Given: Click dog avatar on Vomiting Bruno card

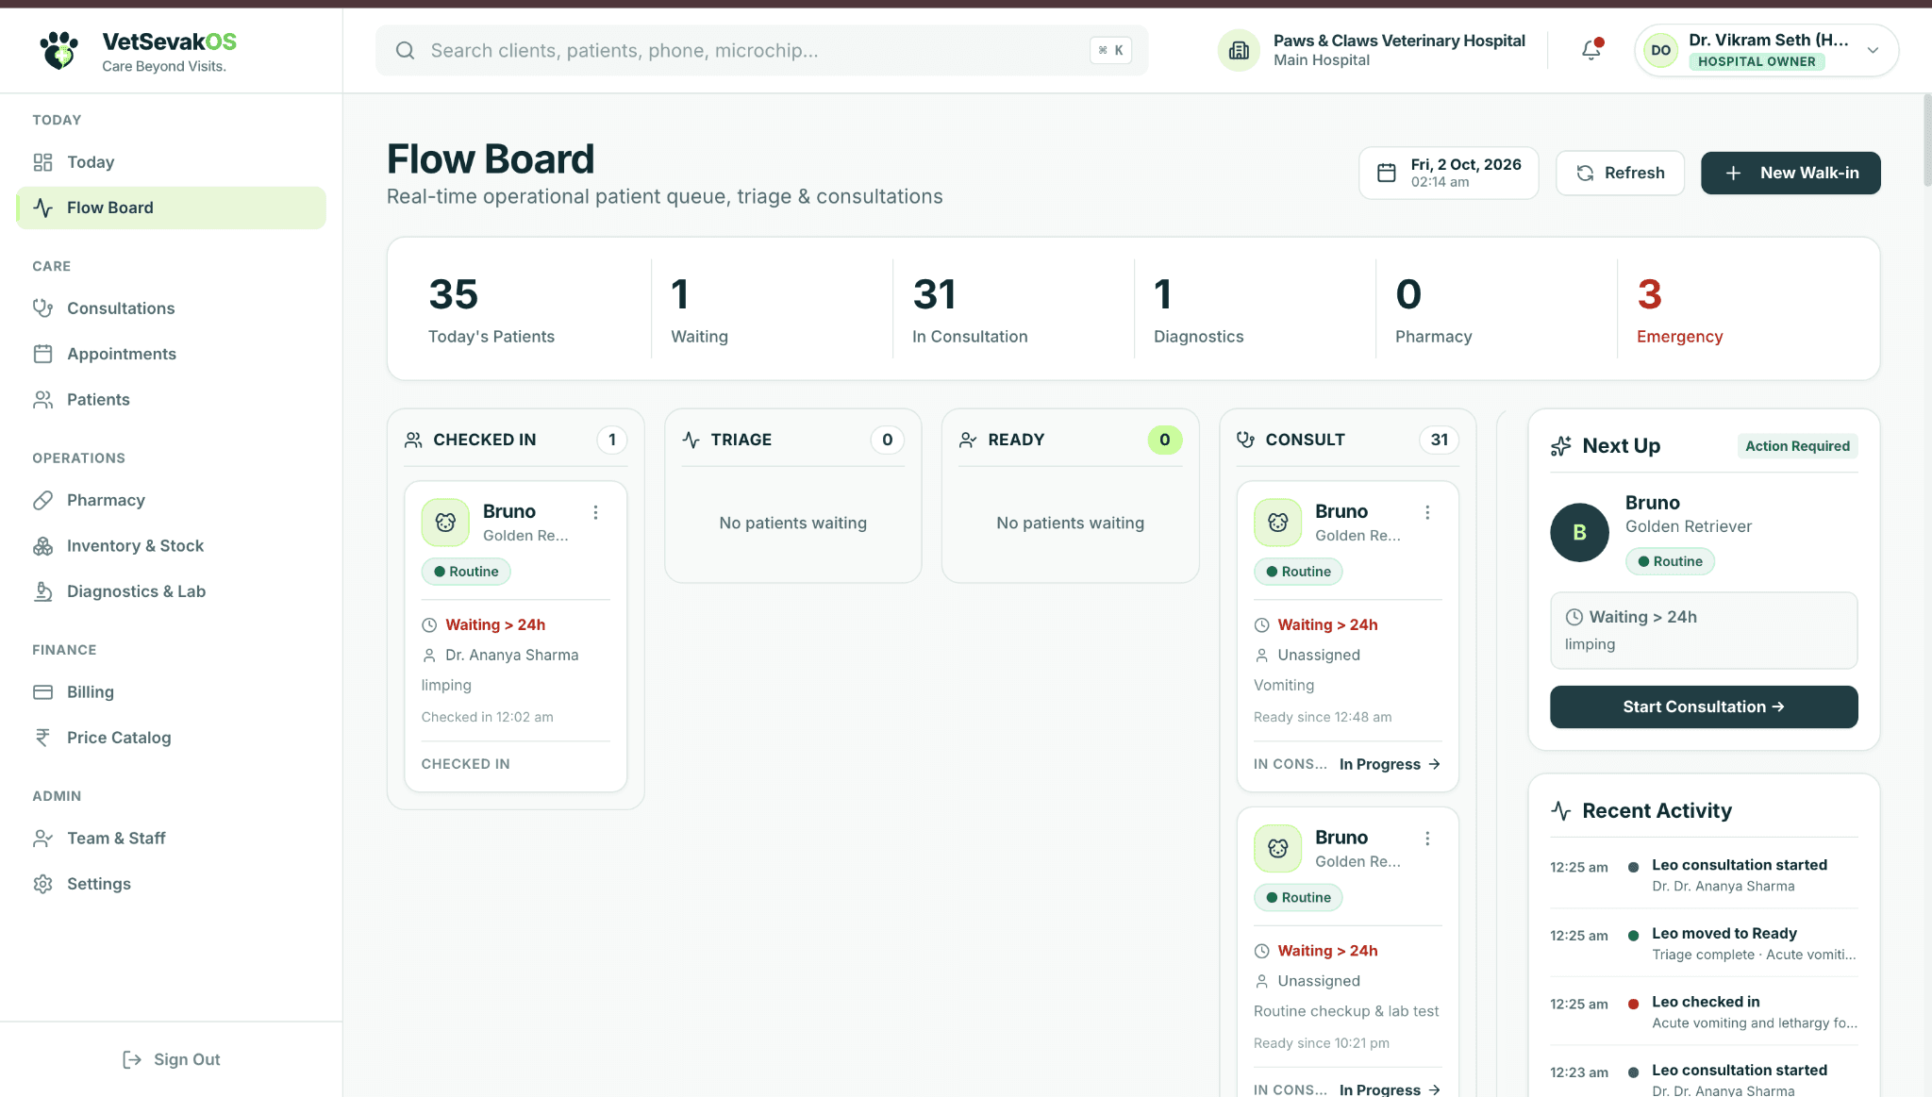Looking at the screenshot, I should [1278, 523].
